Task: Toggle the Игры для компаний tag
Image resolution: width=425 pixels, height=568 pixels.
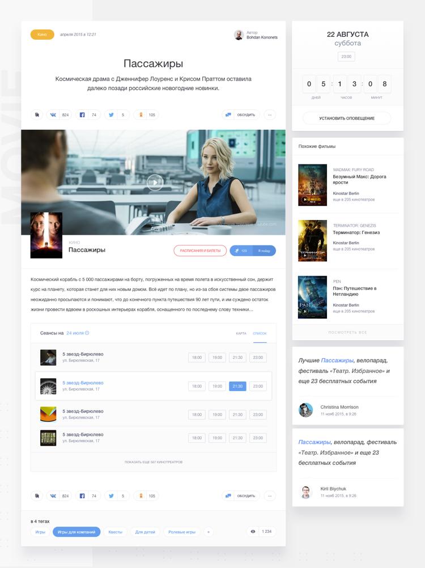Action: coord(76,532)
